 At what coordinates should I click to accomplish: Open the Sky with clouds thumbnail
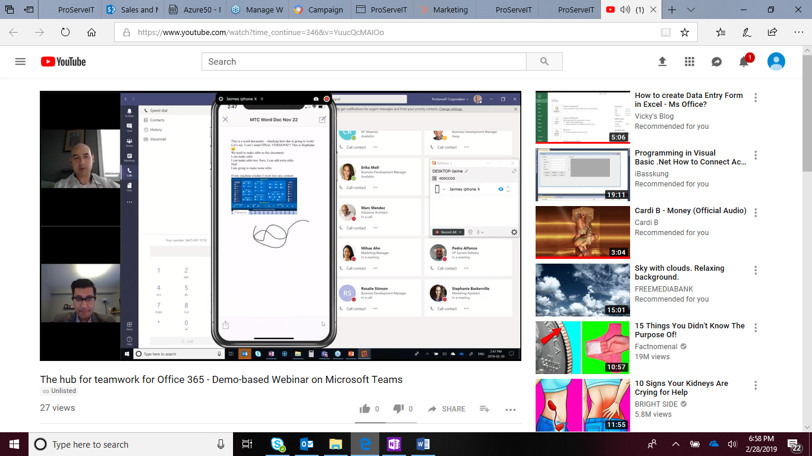point(583,290)
